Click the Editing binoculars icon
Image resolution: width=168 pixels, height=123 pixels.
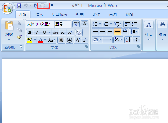pos(162,24)
